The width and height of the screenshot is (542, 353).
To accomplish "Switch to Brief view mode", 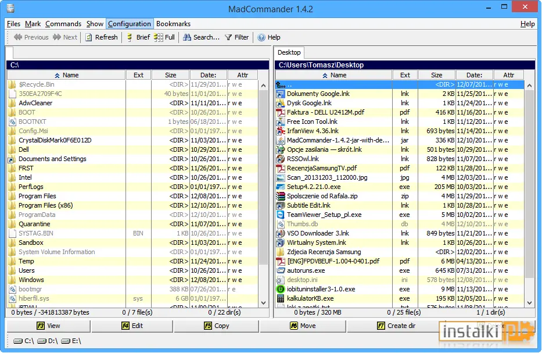I will click(x=130, y=37).
